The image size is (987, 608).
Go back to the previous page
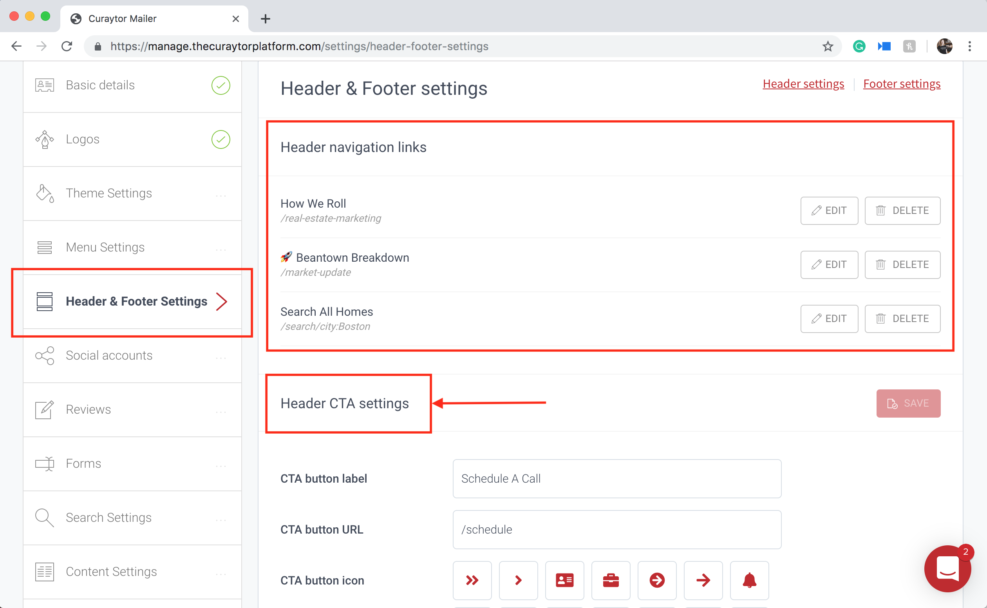click(16, 46)
